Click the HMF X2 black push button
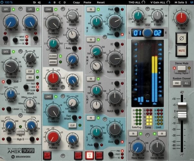194x161 pixels. tap(117, 44)
